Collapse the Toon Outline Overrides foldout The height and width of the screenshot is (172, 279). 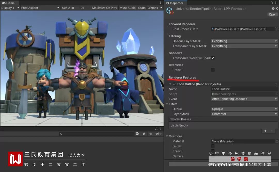point(167,136)
